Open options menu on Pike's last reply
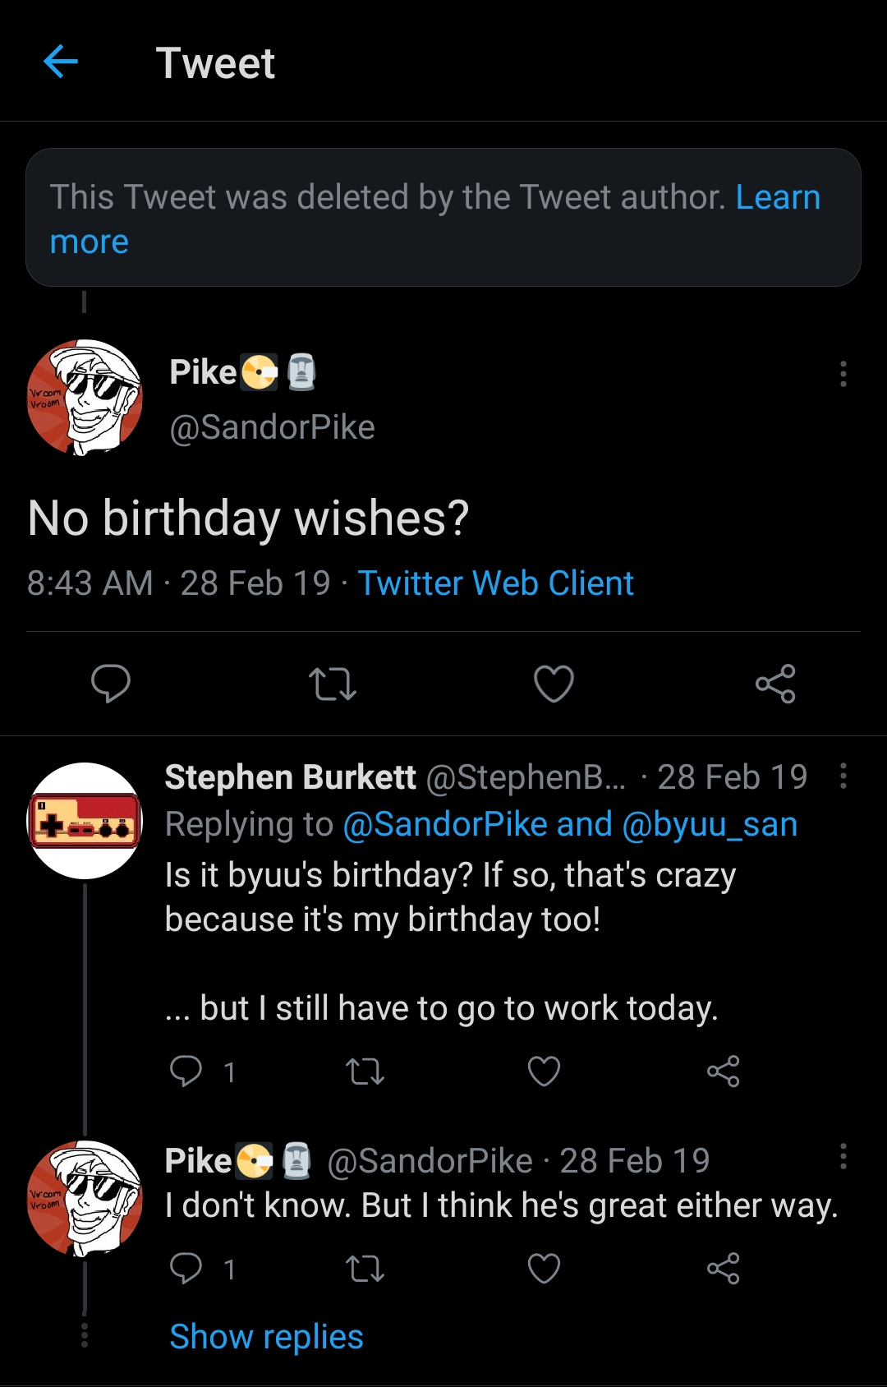887x1387 pixels. (x=843, y=1157)
